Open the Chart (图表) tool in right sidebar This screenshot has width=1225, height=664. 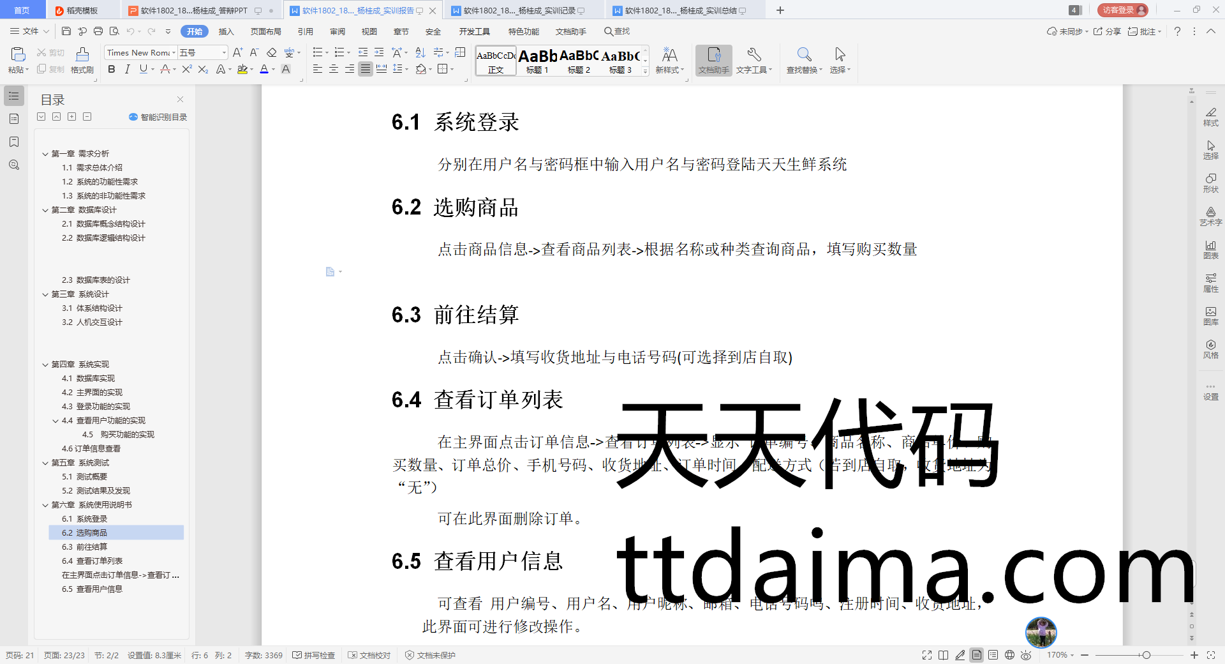[1210, 249]
